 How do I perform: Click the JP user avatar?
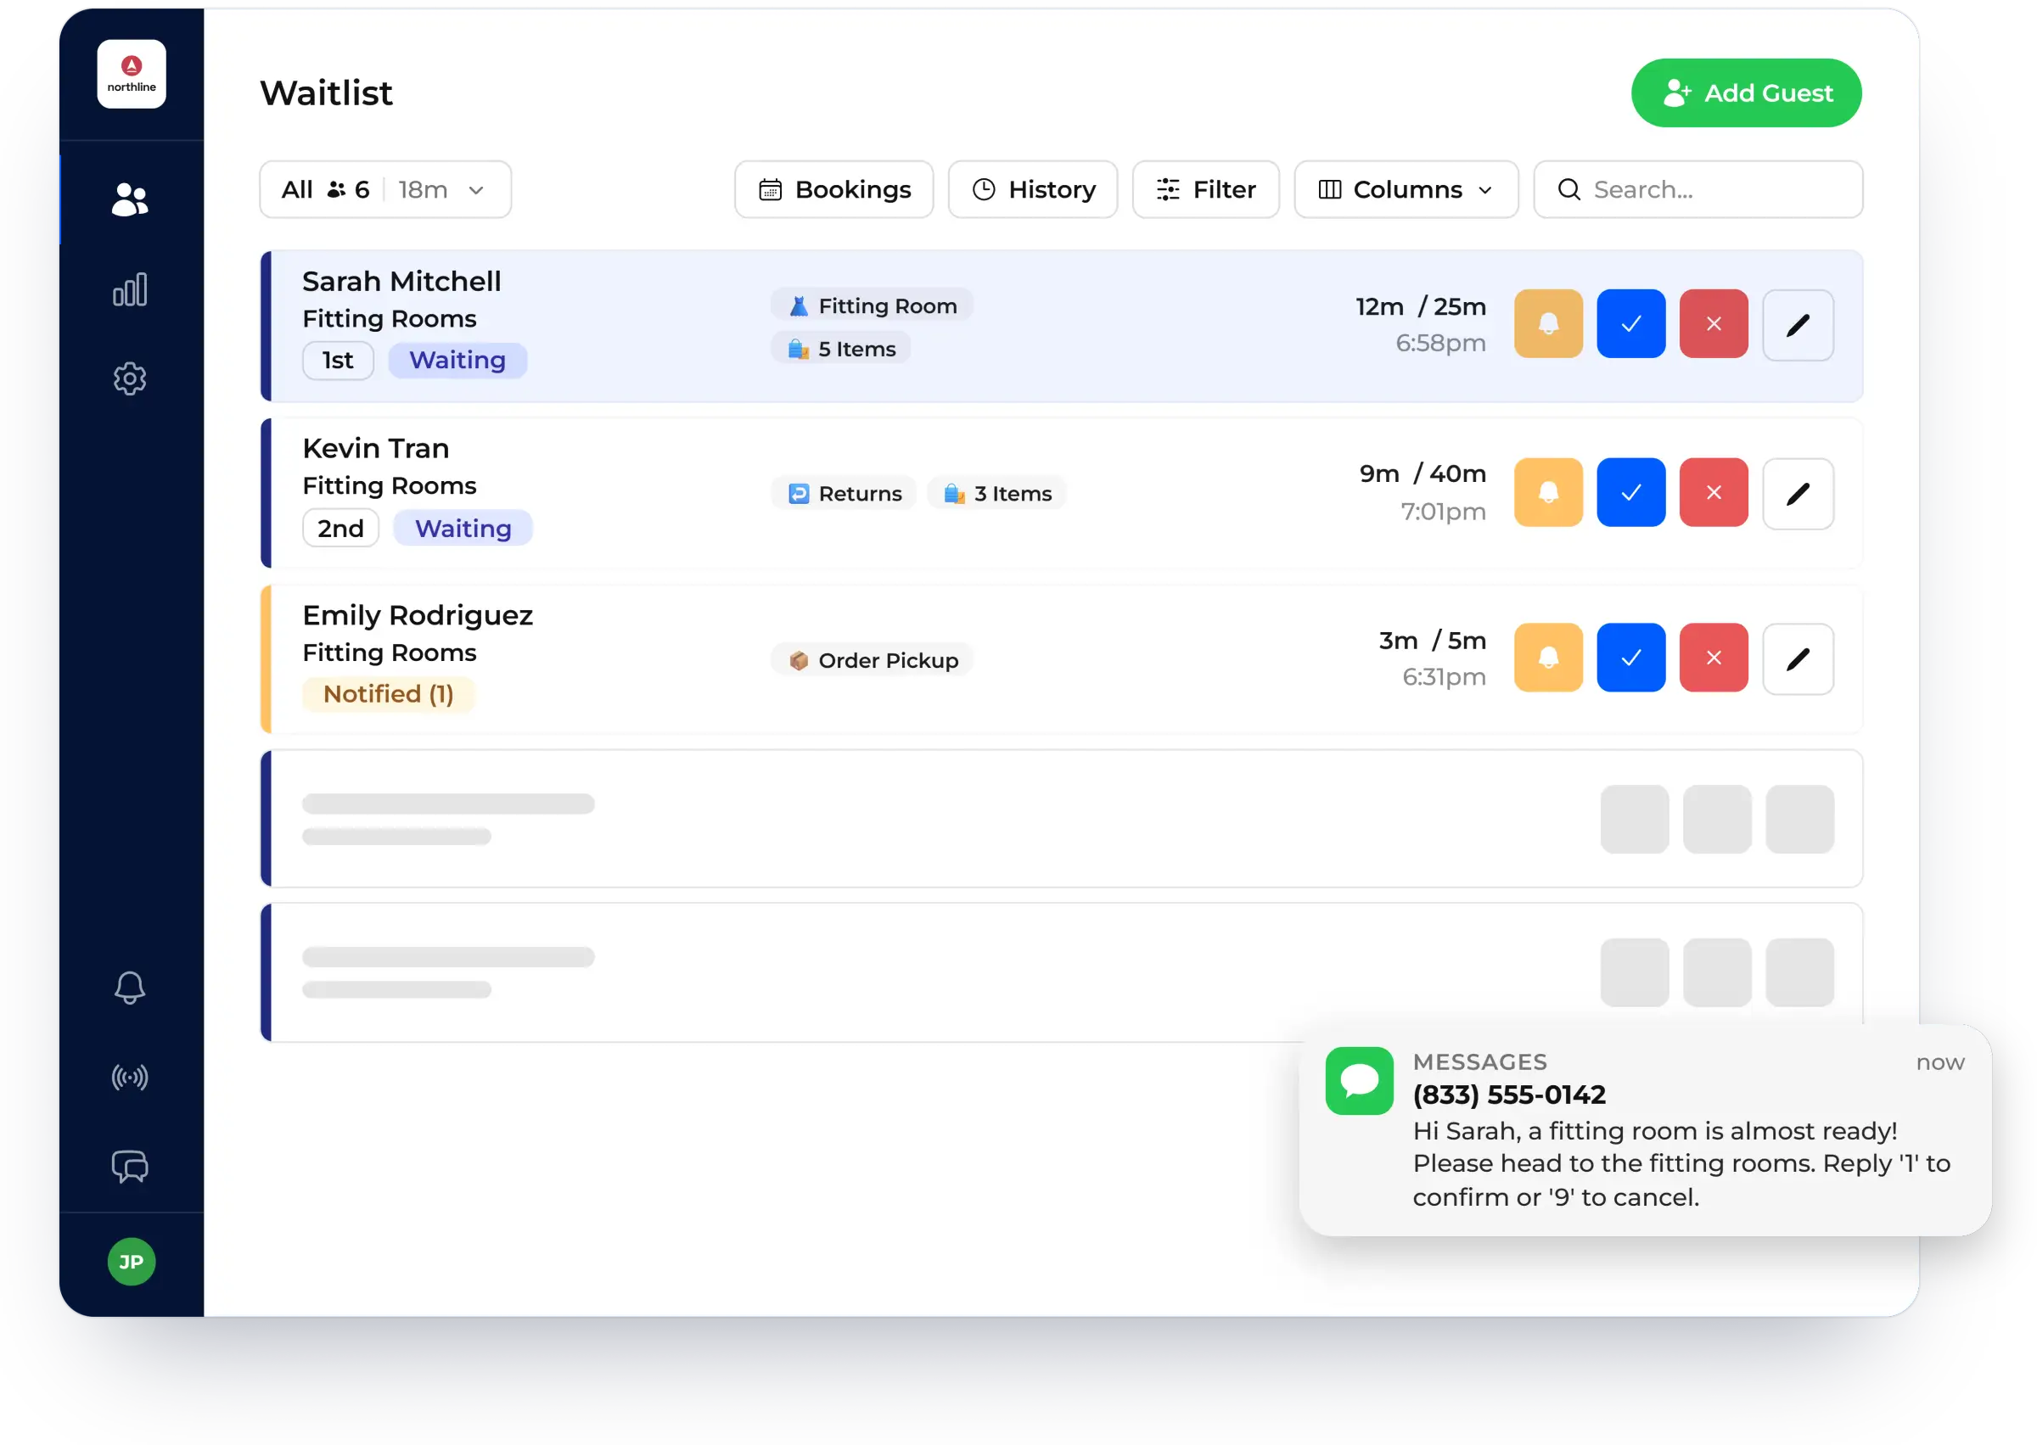point(131,1262)
